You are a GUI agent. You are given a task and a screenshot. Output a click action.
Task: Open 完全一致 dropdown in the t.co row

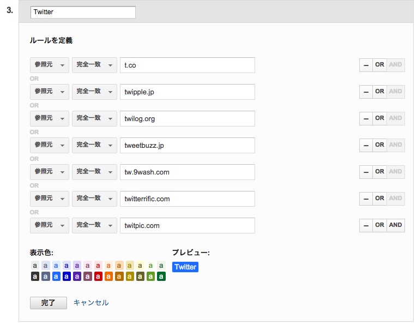click(94, 65)
